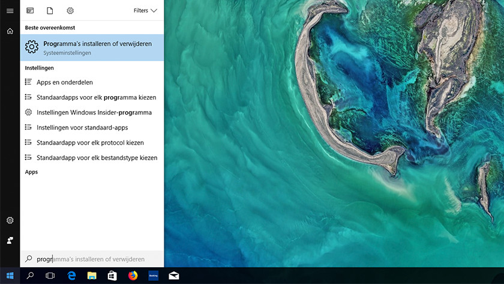Screen dimensions: 504x284
Task: Filter results by Settings gear icon
Action: (70, 11)
